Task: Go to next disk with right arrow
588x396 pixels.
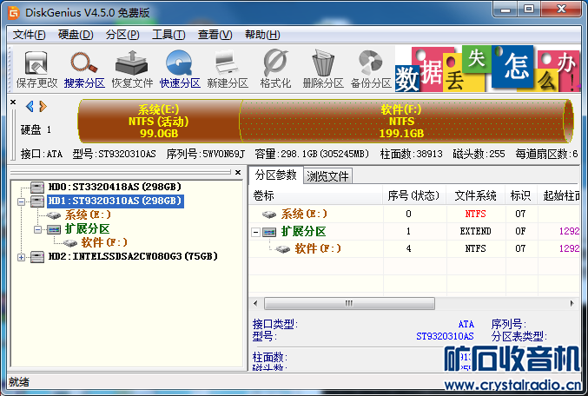Action: pyautogui.click(x=43, y=107)
